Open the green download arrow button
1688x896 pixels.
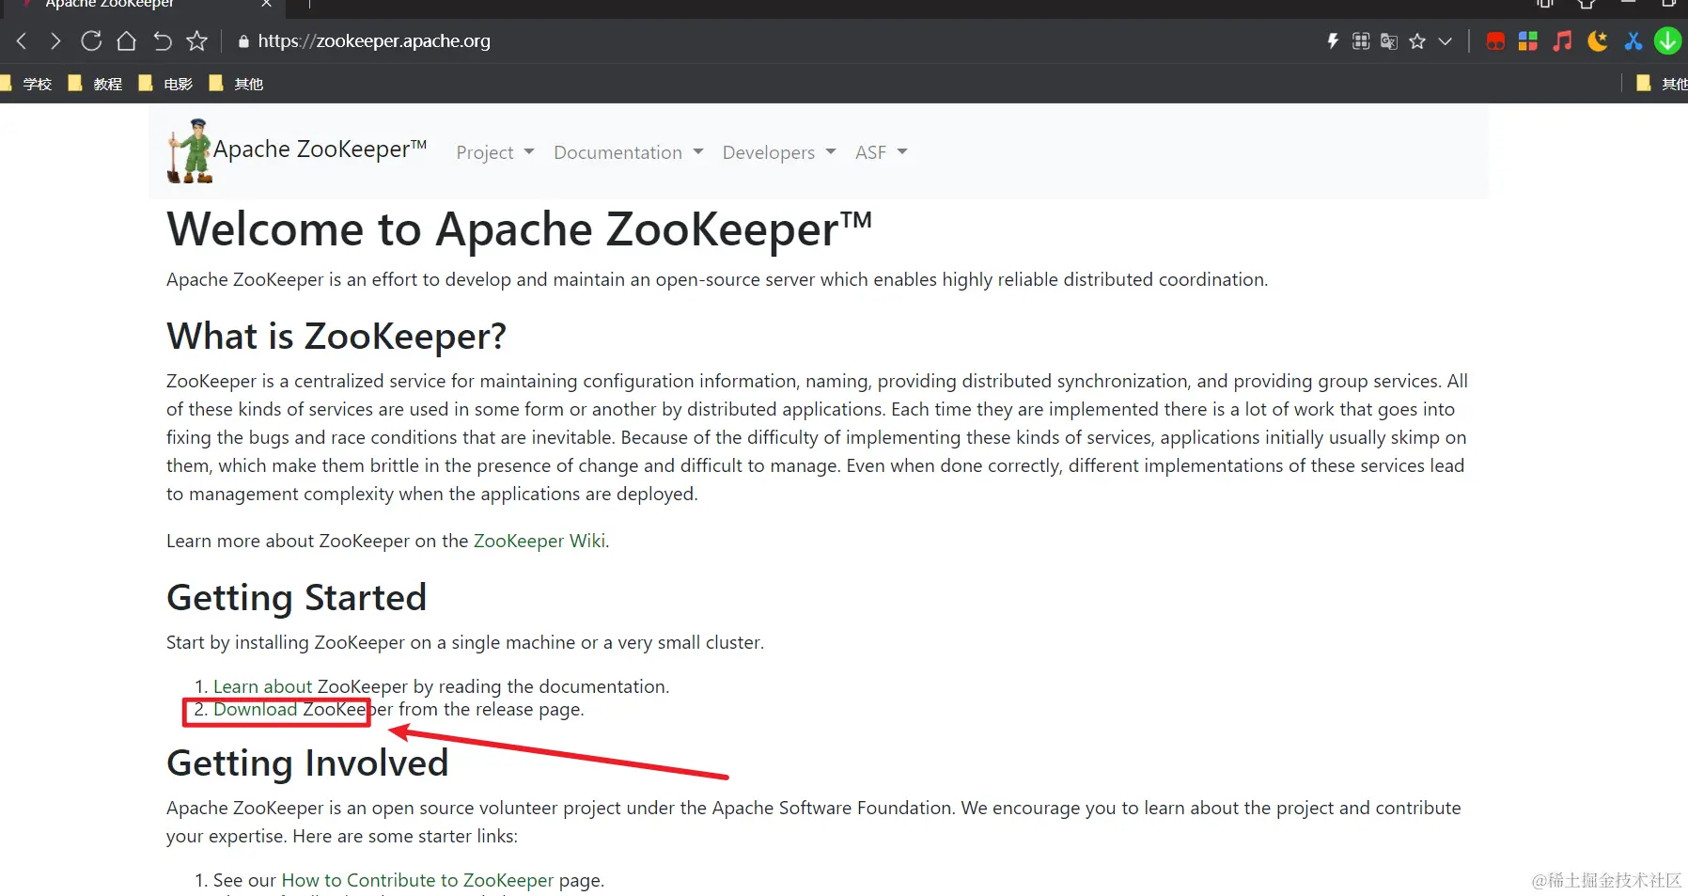point(1668,41)
